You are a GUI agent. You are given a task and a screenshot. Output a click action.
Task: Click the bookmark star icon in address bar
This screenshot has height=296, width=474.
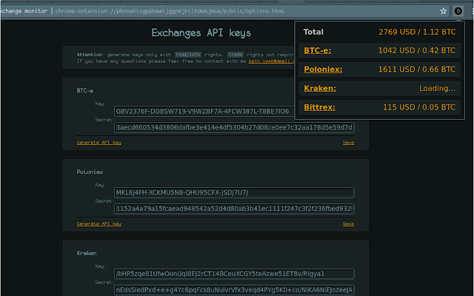[443, 11]
